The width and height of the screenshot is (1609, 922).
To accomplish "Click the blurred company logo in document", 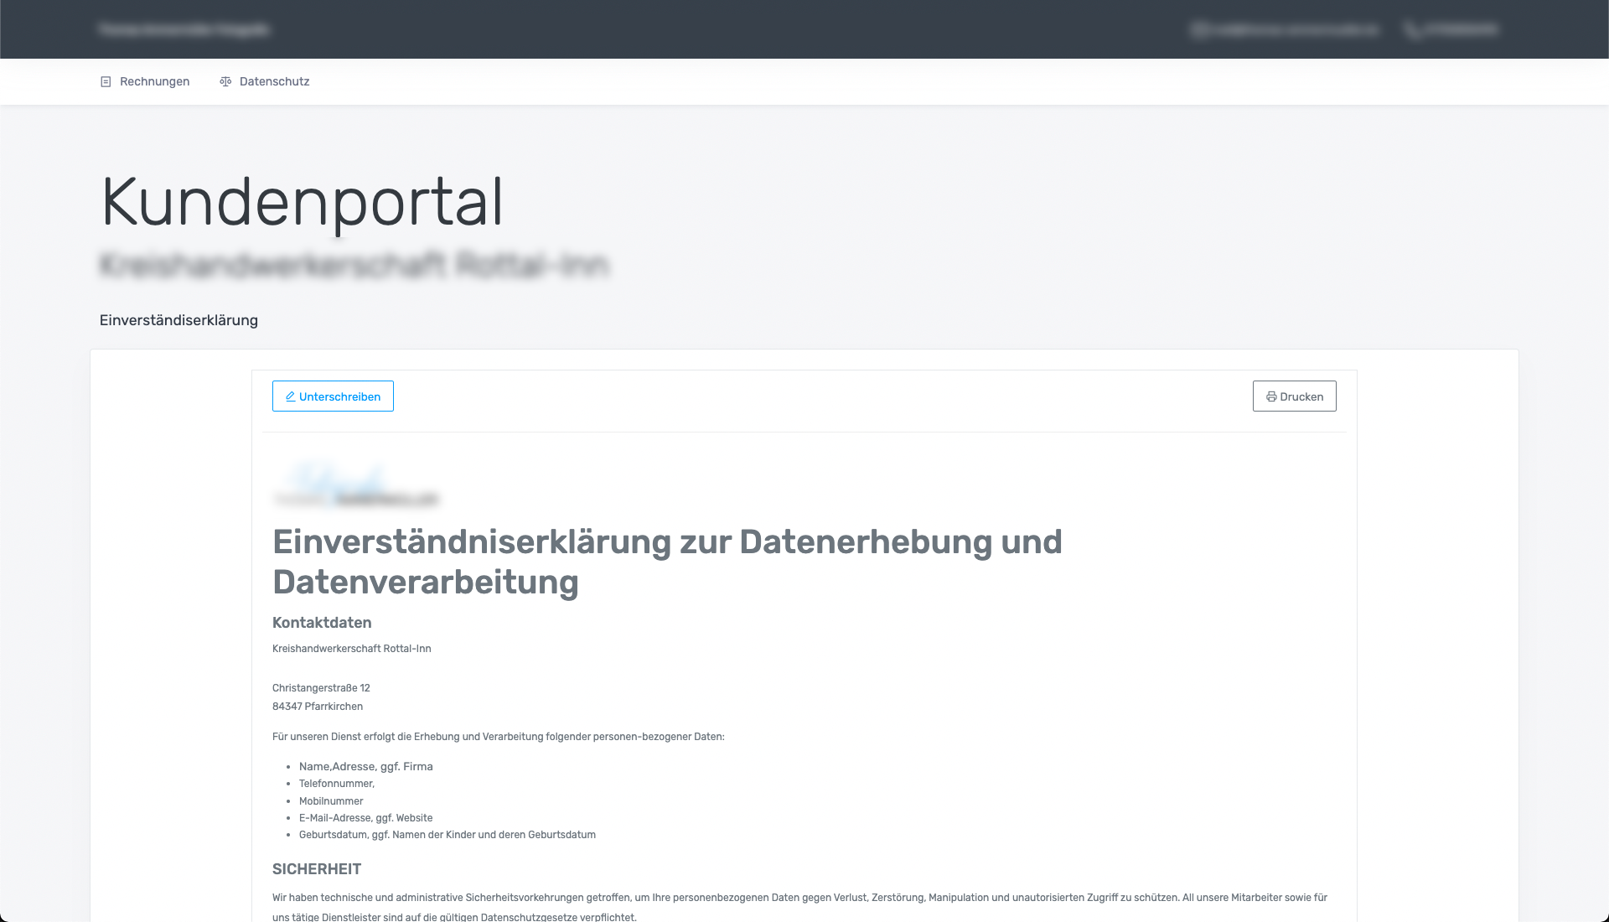I will click(x=355, y=486).
